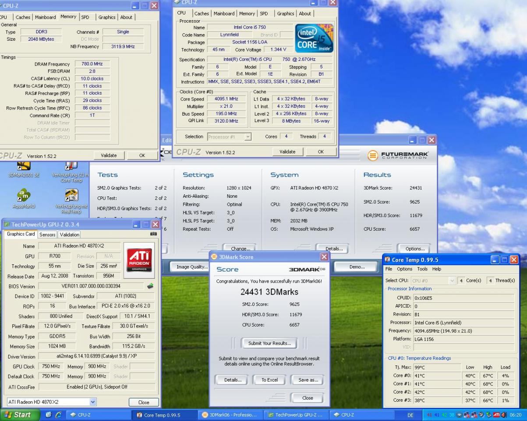
Task: Click the BIOS save chip icon in GPU-Z
Action: 150,286
